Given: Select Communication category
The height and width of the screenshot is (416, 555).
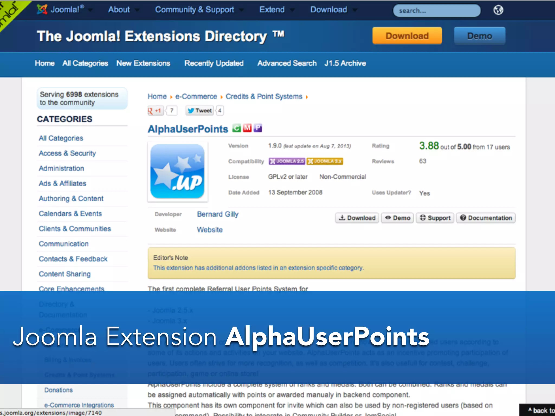Looking at the screenshot, I should click(x=64, y=244).
